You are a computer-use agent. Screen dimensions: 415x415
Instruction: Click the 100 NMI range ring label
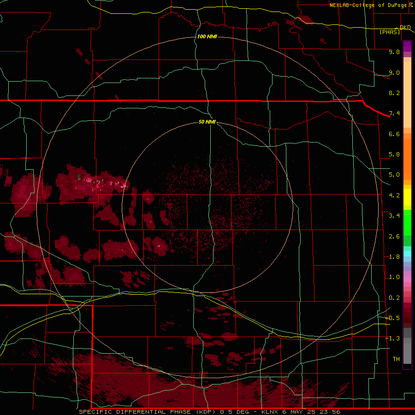(207, 36)
